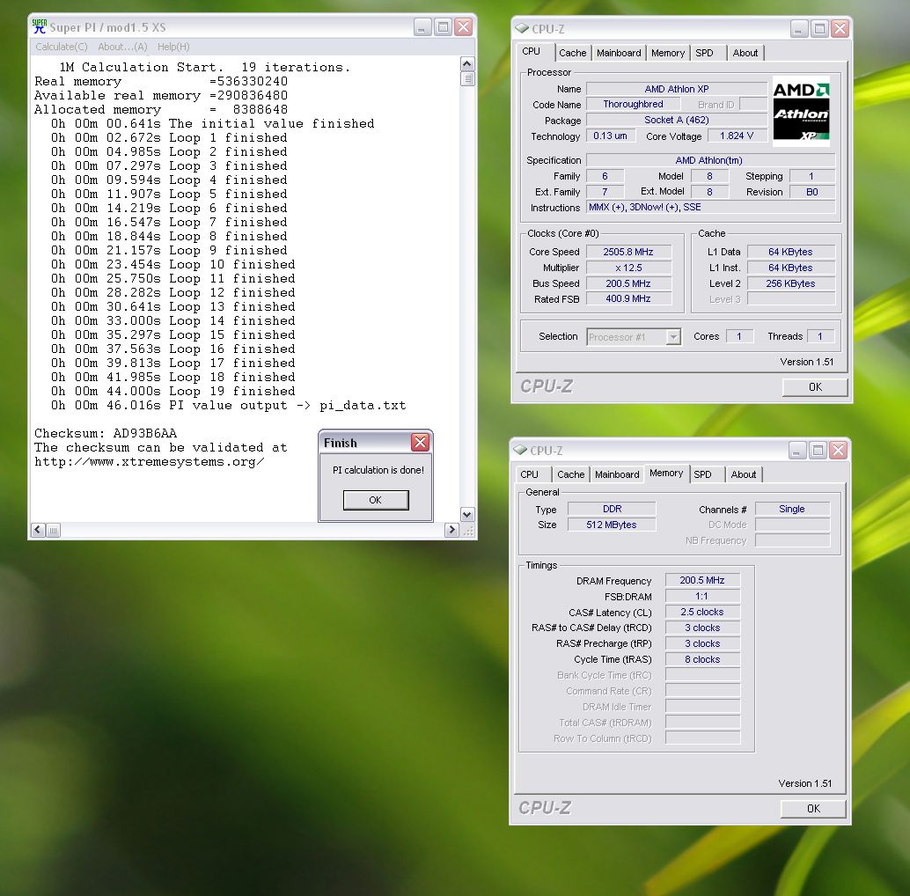Select the Memory tab in lower CPU-Z window

tap(666, 473)
